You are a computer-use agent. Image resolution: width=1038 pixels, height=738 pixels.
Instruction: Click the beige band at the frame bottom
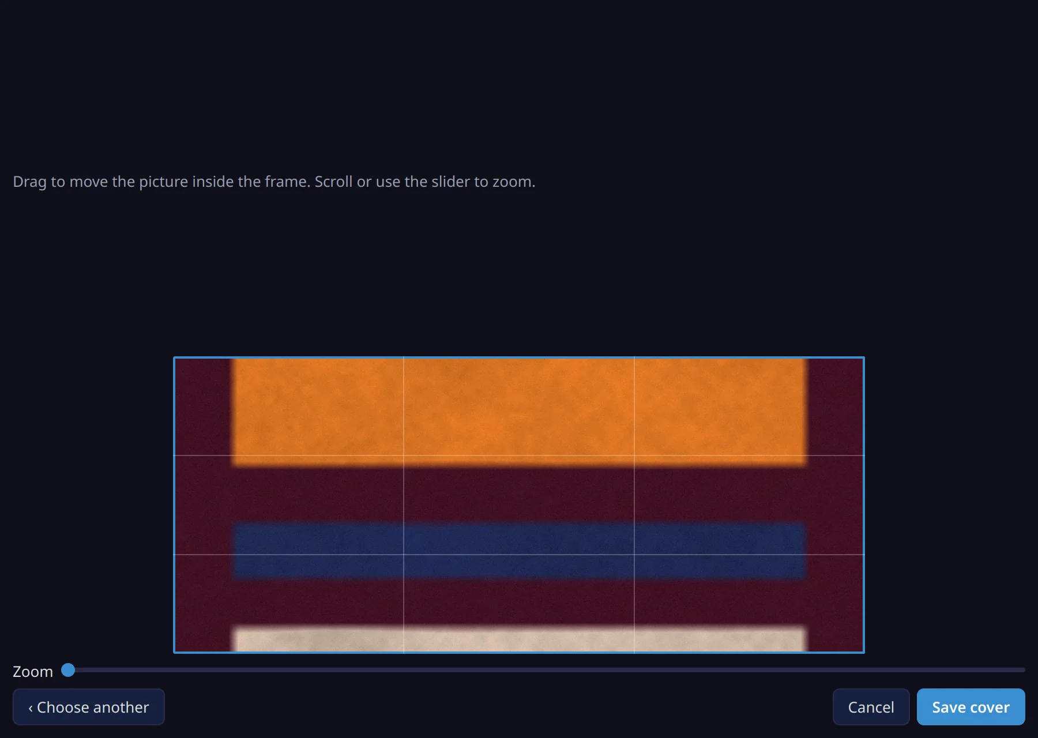click(x=519, y=639)
